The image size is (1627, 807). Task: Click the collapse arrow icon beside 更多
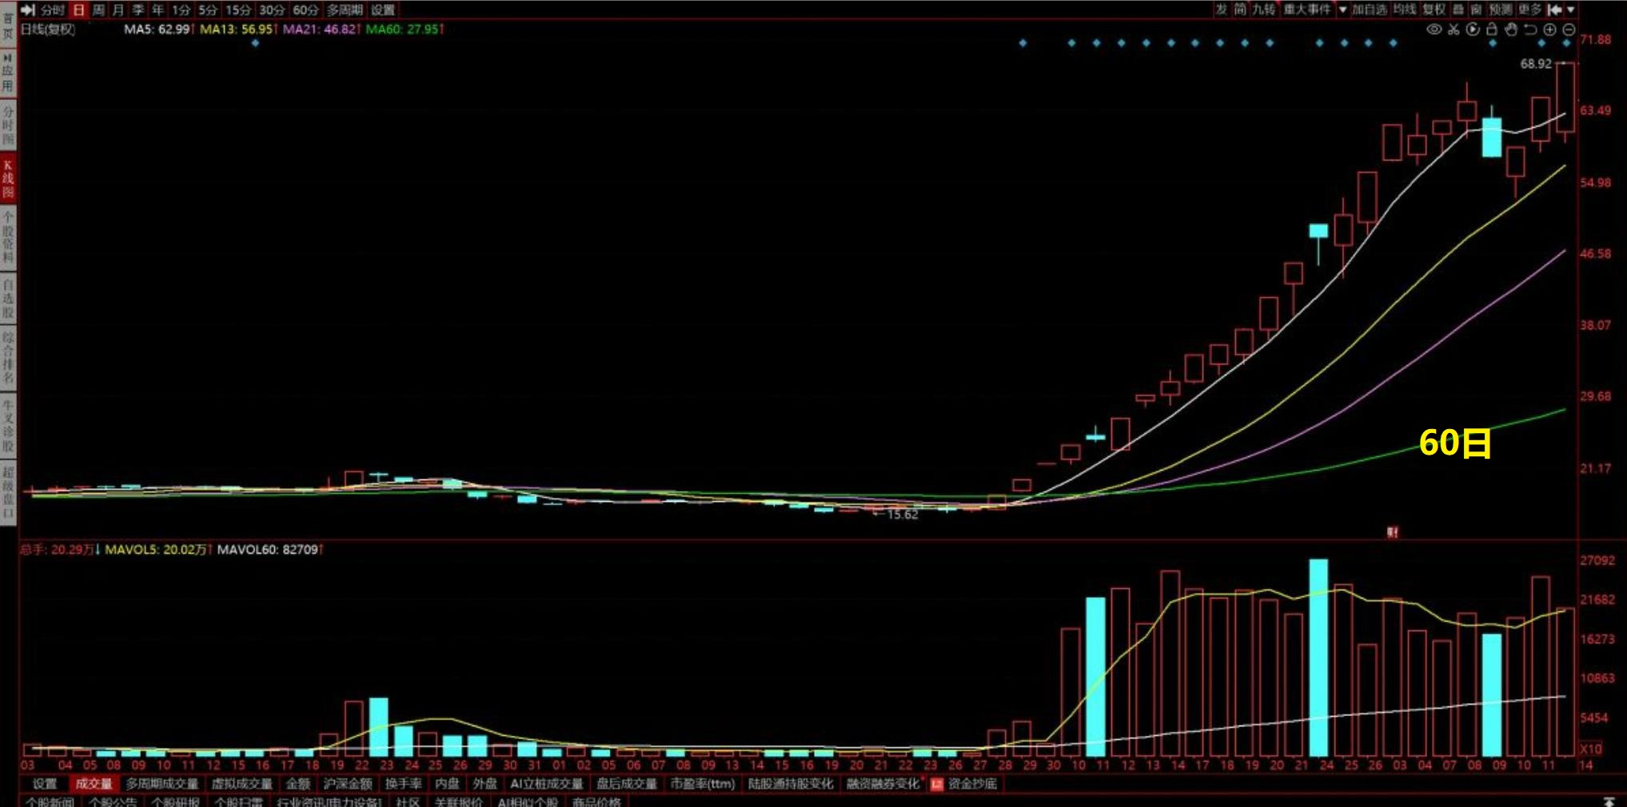point(1554,10)
